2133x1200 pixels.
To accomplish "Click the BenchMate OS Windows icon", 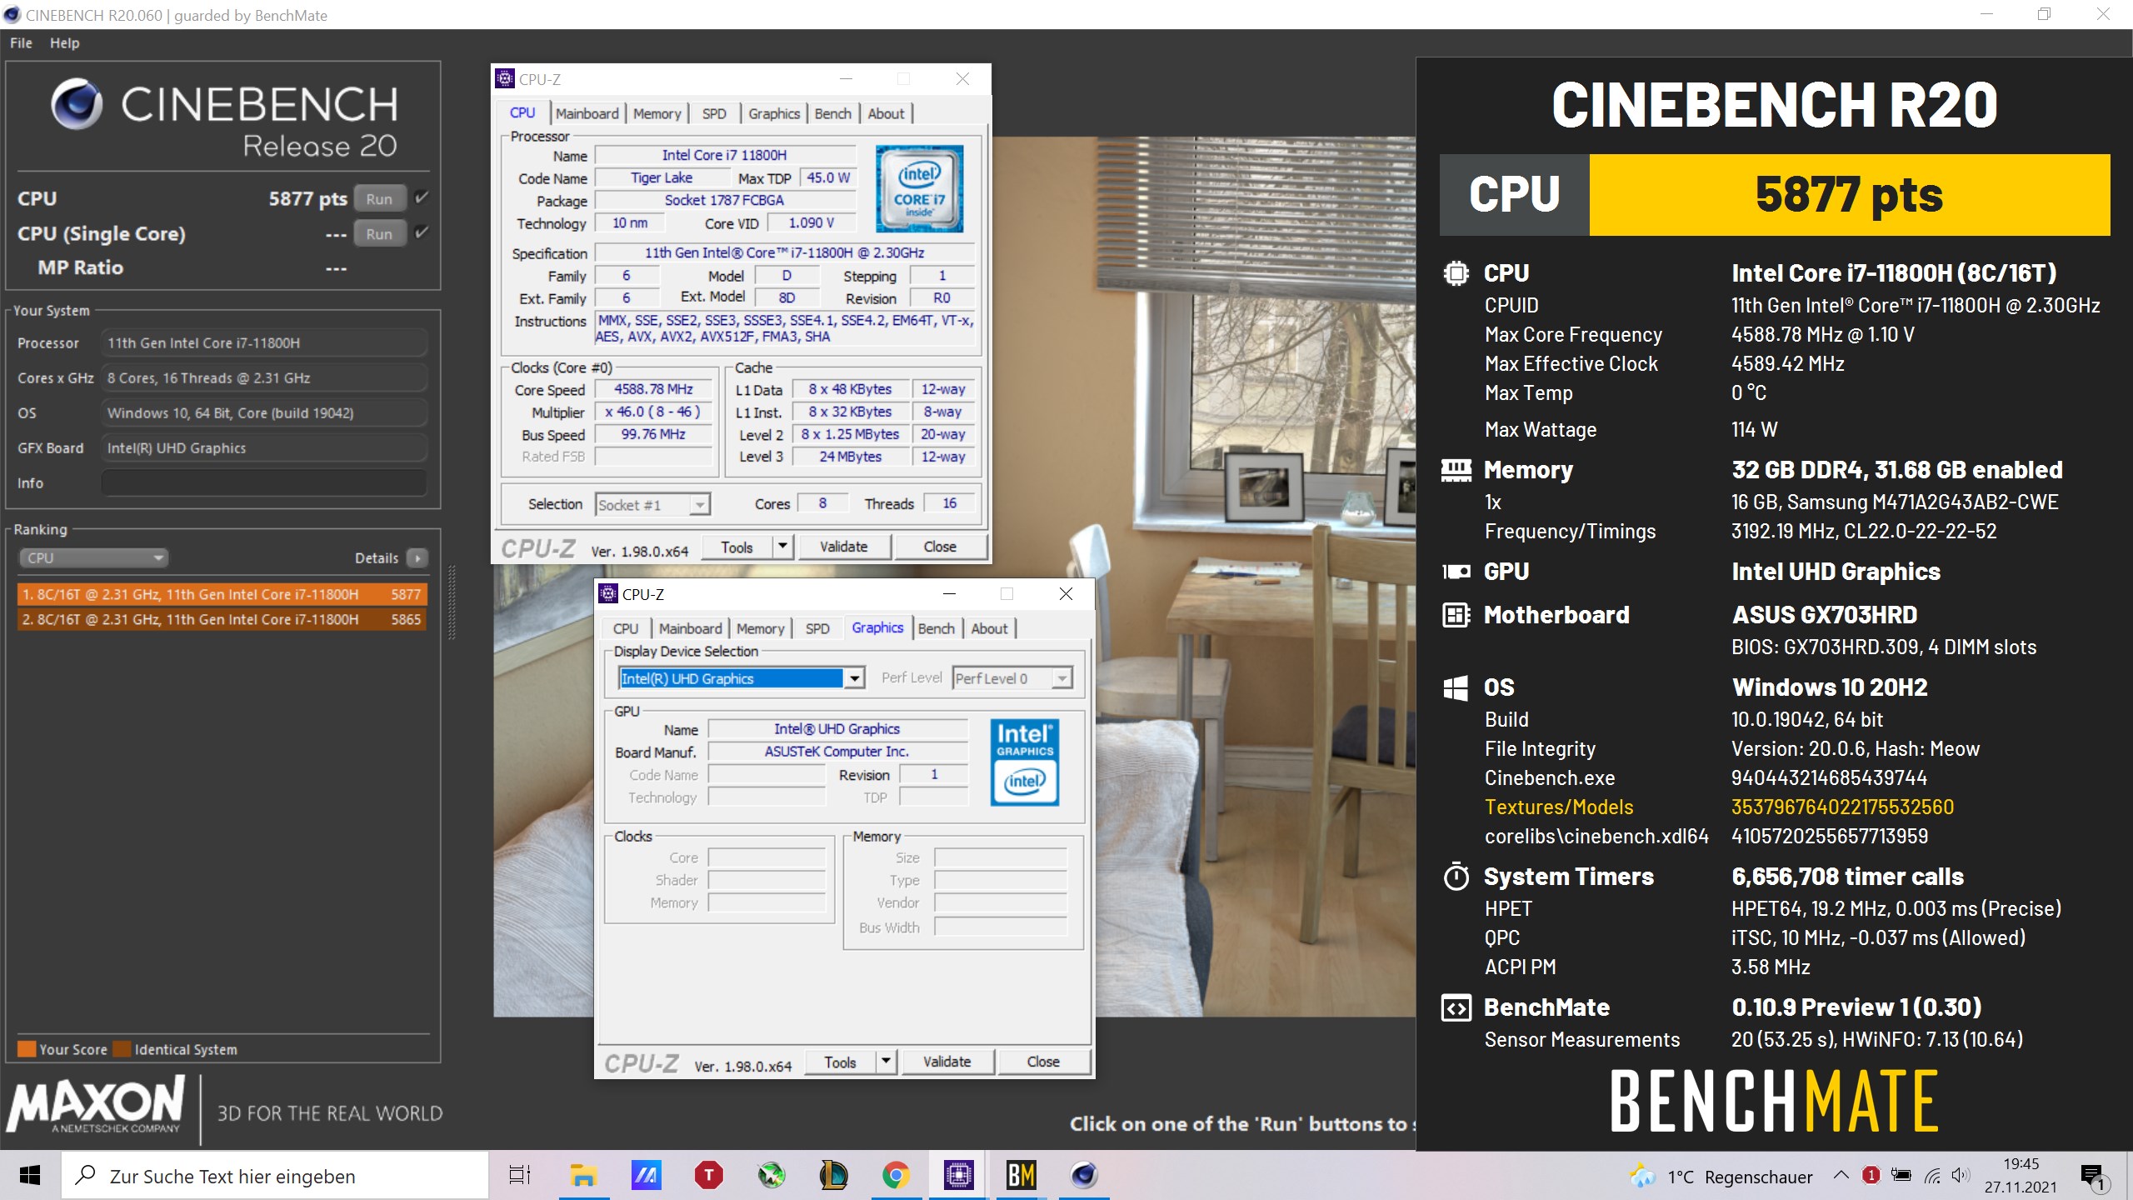I will [x=1456, y=687].
